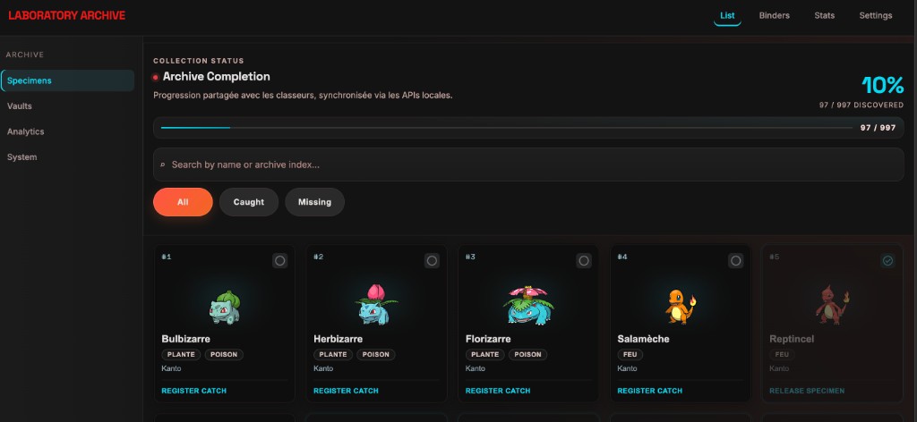Click the Florizarre sprite image

pos(528,305)
